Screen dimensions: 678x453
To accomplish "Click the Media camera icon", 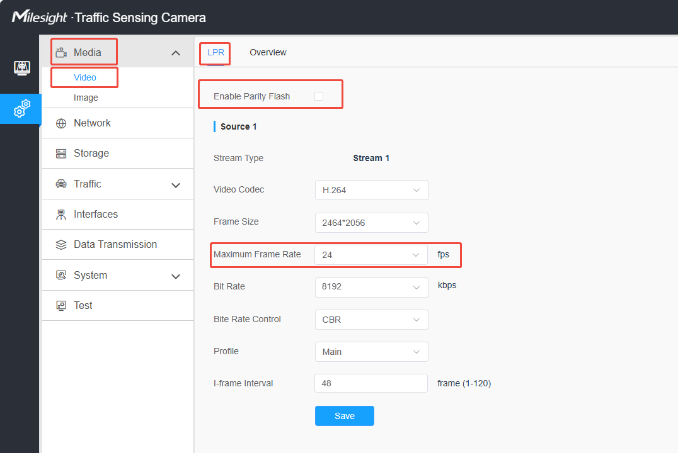I will (61, 52).
